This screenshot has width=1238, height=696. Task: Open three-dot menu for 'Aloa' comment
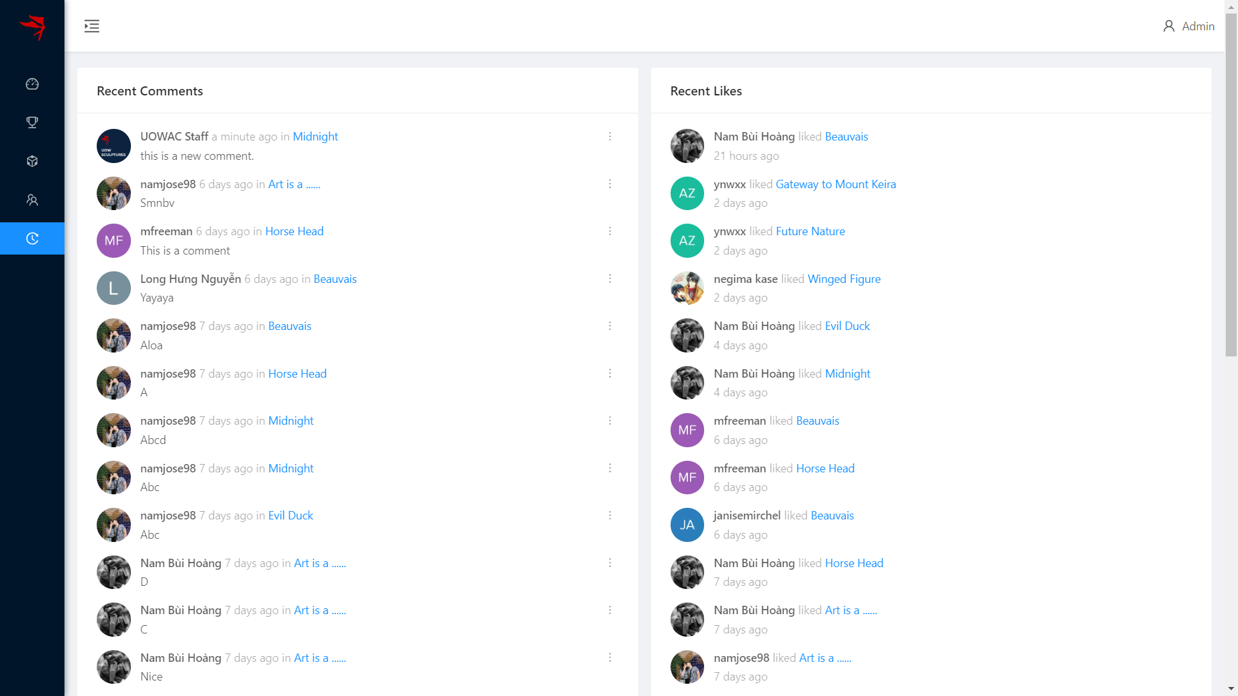pos(609,326)
